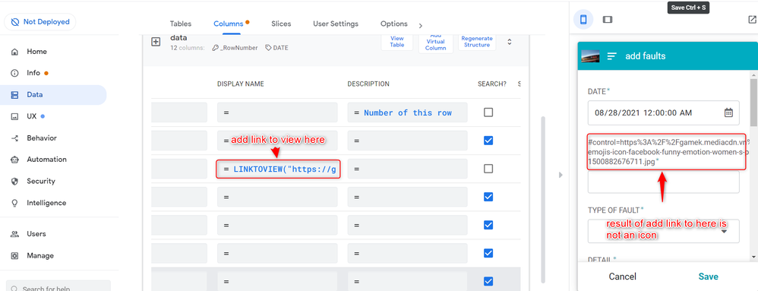Switch to the User Settings tab
758x291 pixels.
coord(336,24)
